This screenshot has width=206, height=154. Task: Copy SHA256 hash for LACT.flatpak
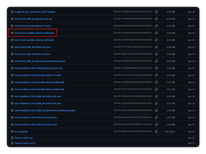point(156,12)
